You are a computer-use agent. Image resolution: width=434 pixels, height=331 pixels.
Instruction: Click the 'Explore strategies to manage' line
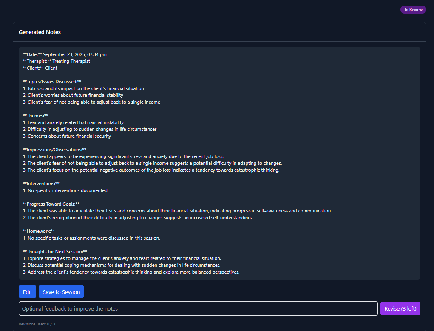(122, 258)
